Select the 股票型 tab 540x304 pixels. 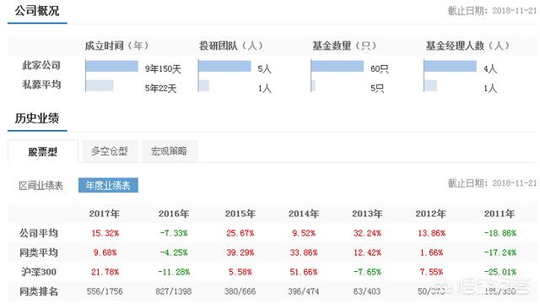pyautogui.click(x=43, y=151)
